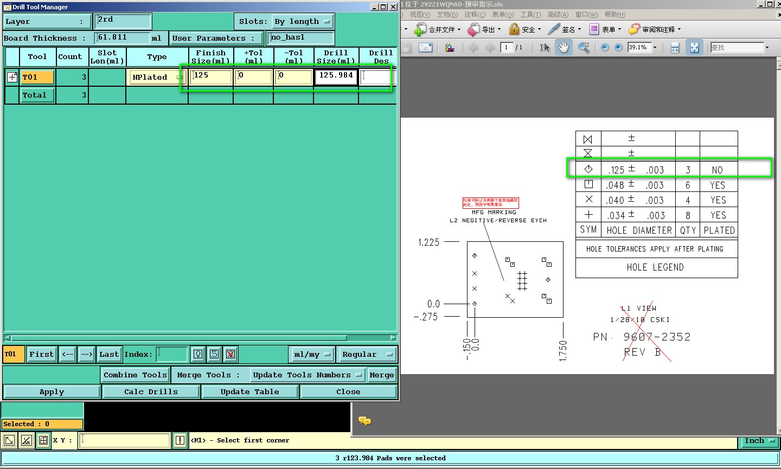Screen dimensions: 781x469
Task: Select the marquee zoom magnifier tool
Action: pyautogui.click(x=584, y=48)
